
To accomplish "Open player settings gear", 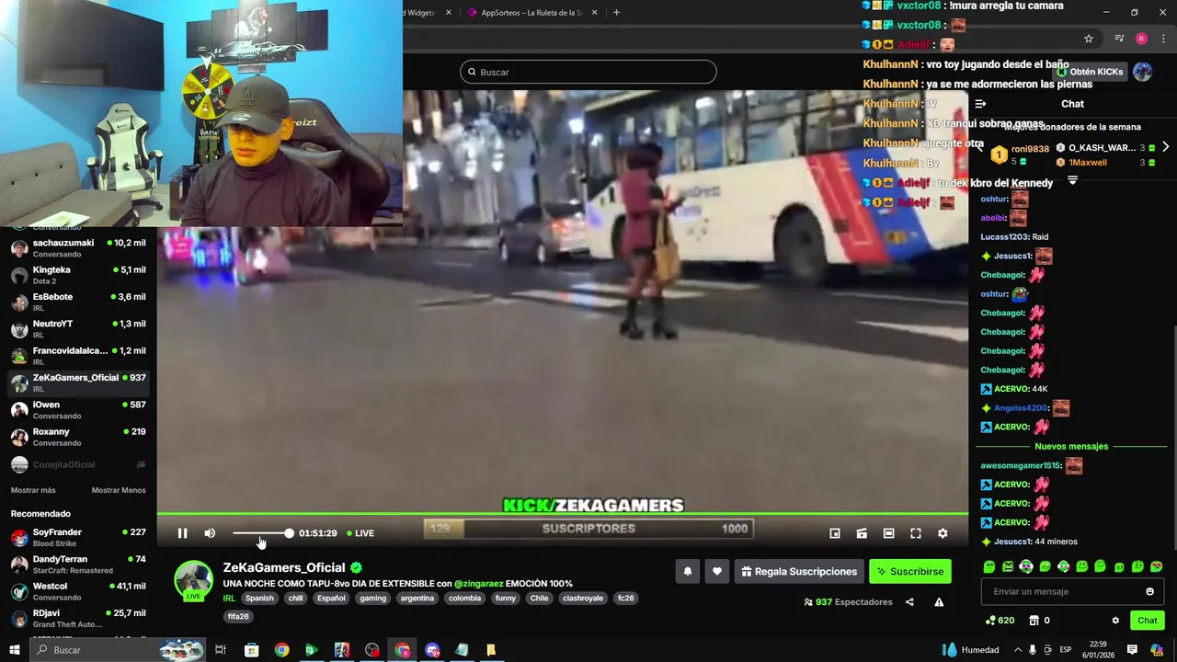I will [943, 533].
